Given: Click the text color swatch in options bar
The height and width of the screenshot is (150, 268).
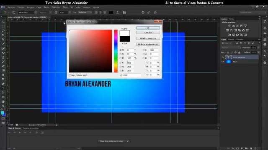Looking at the screenshot, I should (111, 12).
